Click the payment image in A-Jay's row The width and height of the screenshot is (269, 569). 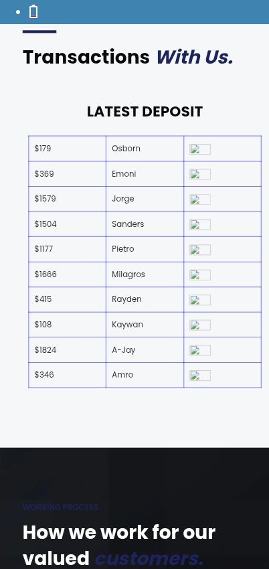[200, 350]
